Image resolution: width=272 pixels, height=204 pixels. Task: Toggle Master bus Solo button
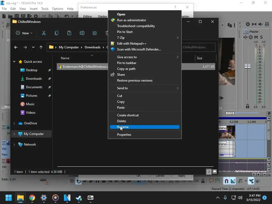click(261, 37)
